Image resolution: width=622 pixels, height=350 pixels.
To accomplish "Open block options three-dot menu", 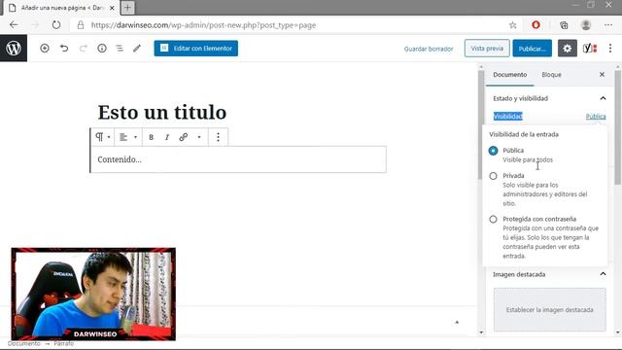I will 218,137.
